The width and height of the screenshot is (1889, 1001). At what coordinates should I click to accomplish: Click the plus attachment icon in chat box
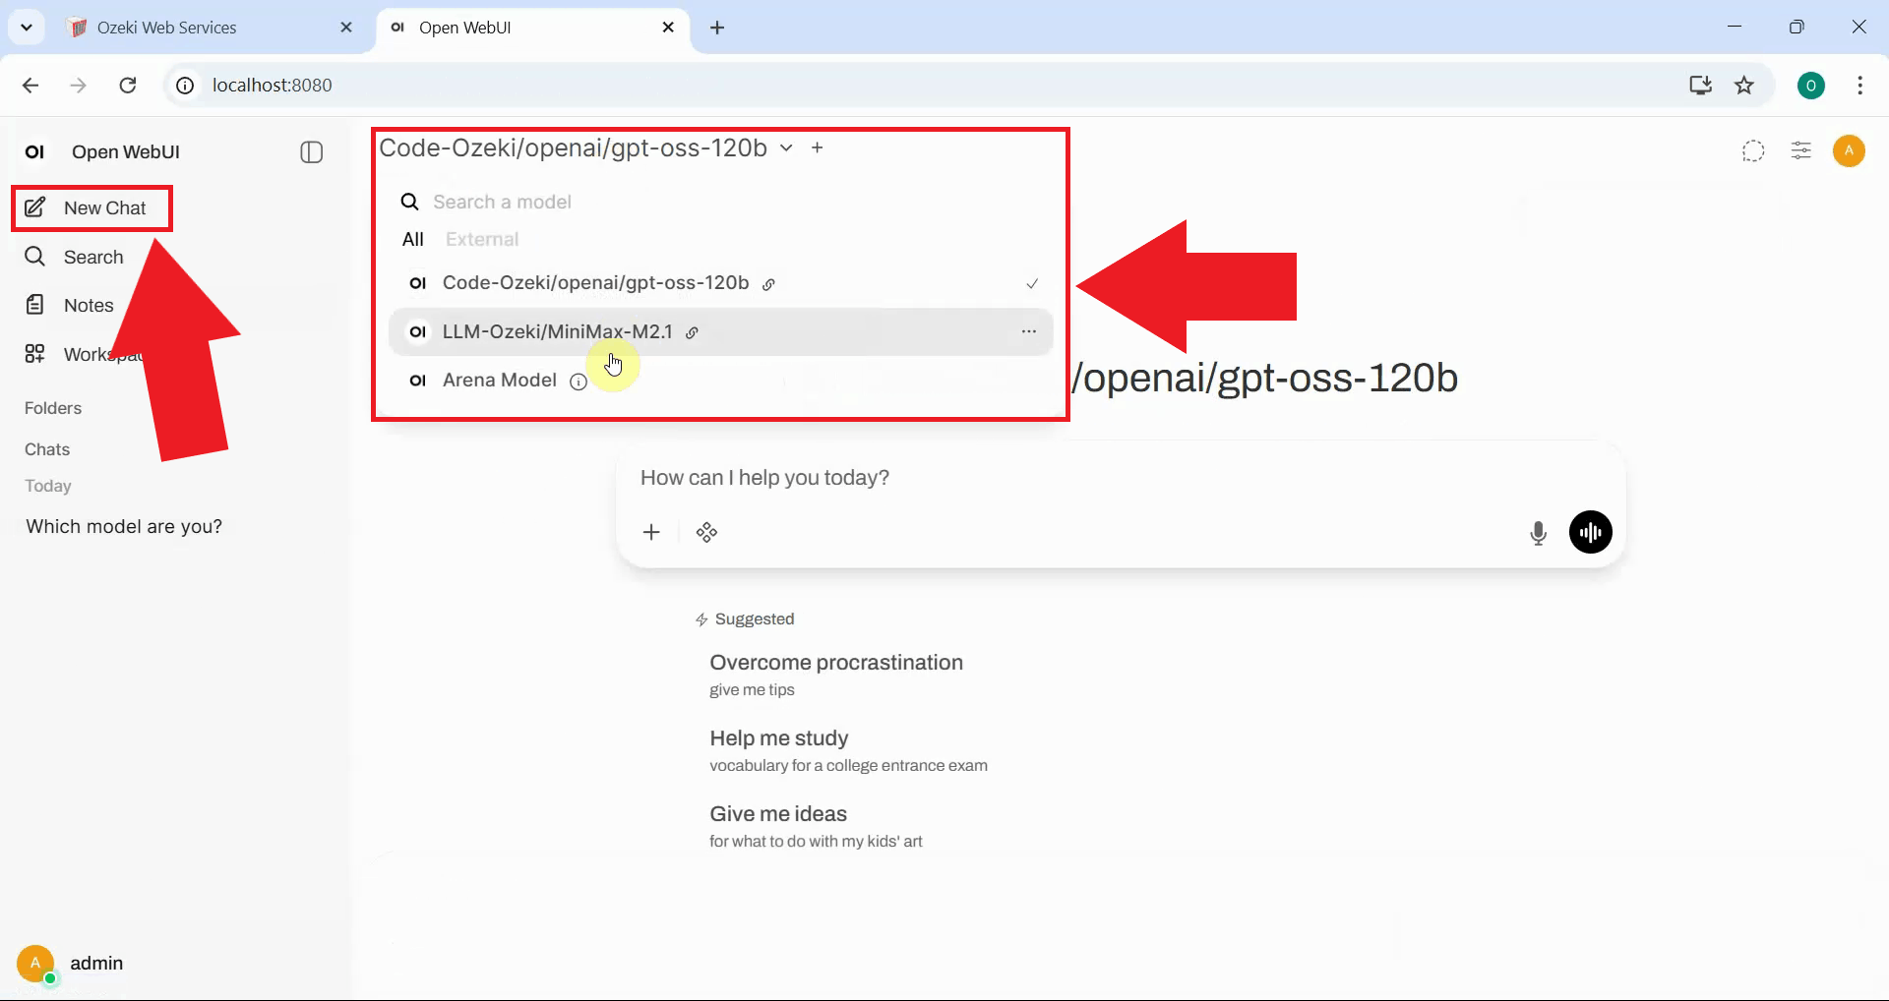pyautogui.click(x=651, y=533)
